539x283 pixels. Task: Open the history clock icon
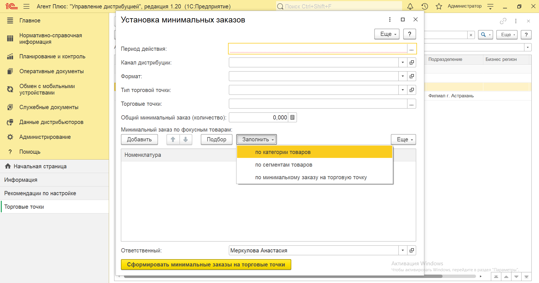tap(425, 6)
